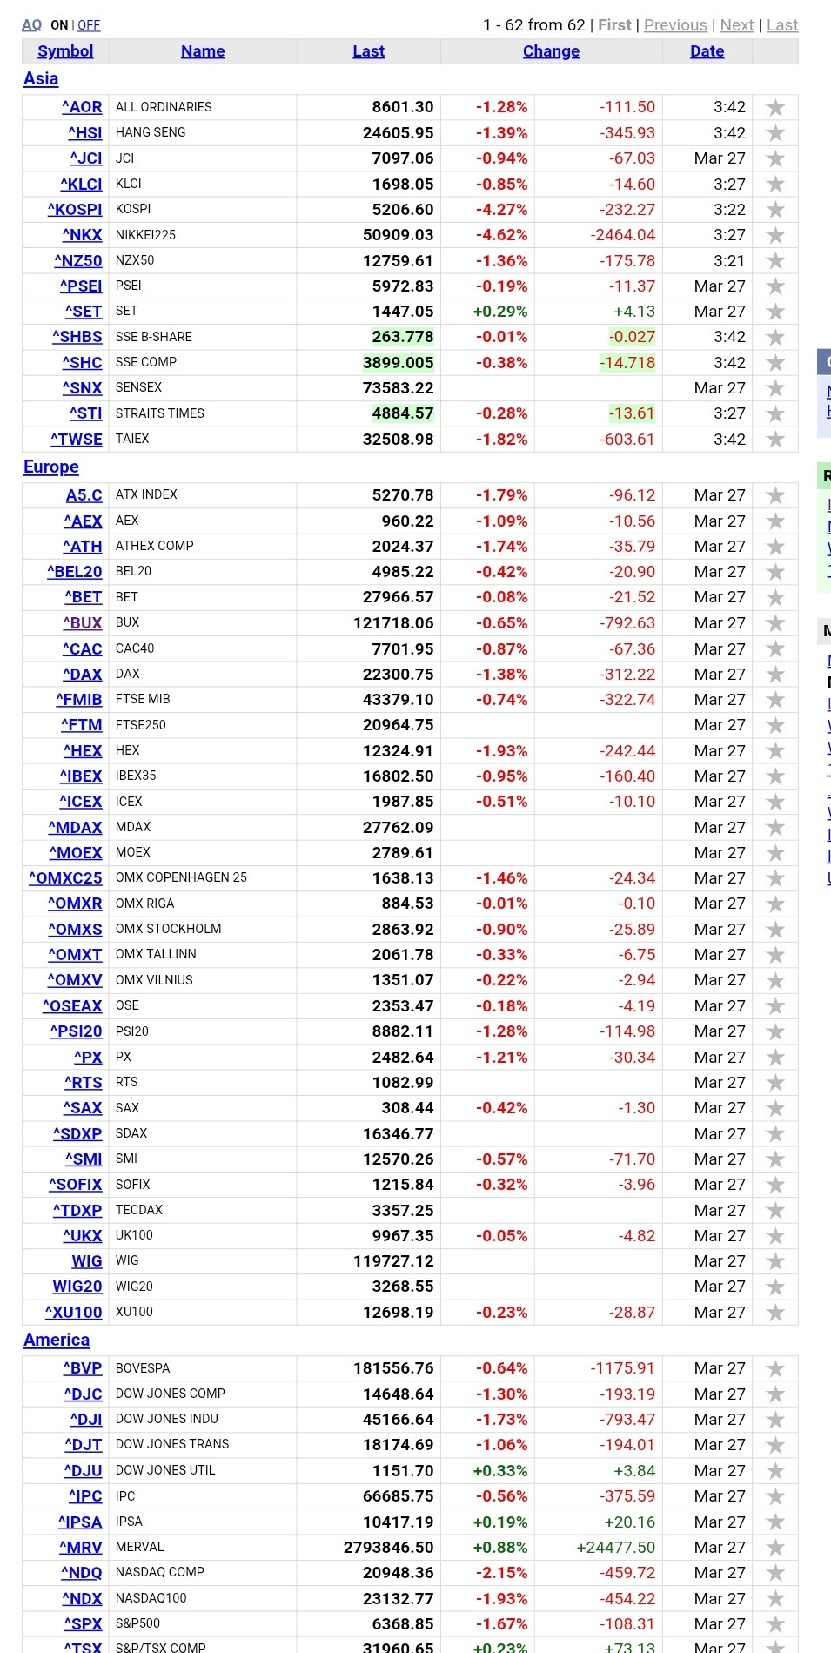831x1653 pixels.
Task: Click the star beside UK100
Action: tap(774, 1236)
